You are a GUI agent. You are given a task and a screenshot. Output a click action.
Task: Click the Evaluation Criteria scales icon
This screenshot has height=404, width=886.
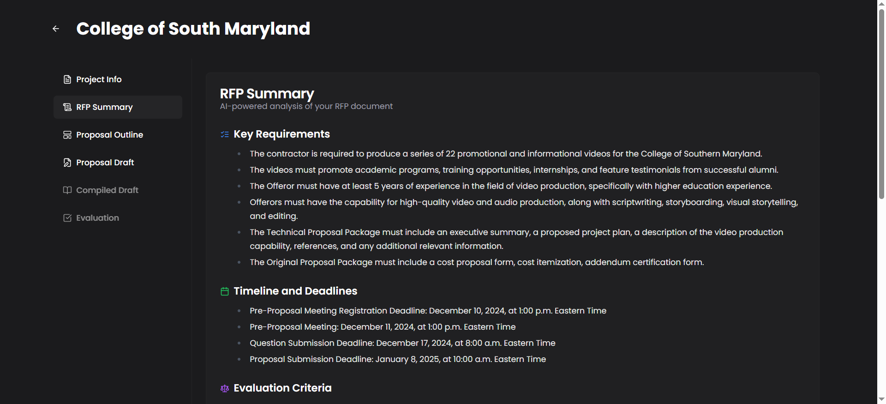coord(225,388)
